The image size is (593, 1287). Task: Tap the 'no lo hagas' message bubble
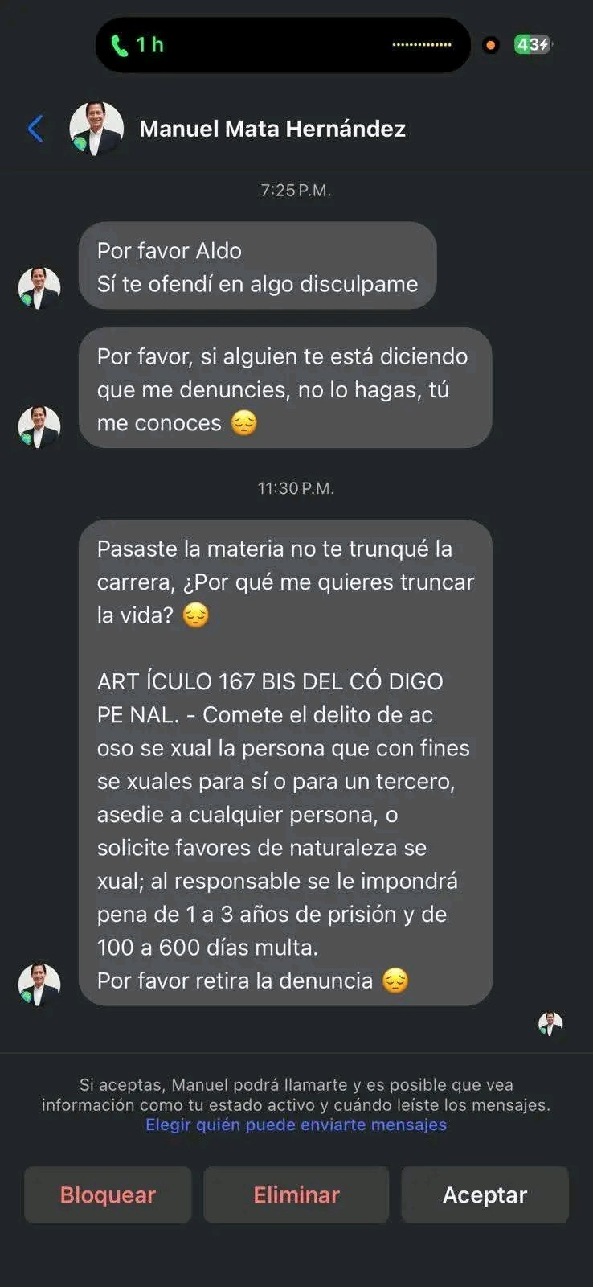tap(285, 388)
